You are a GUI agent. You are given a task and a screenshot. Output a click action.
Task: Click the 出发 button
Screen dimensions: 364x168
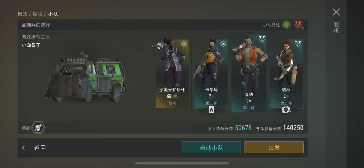click(x=274, y=147)
